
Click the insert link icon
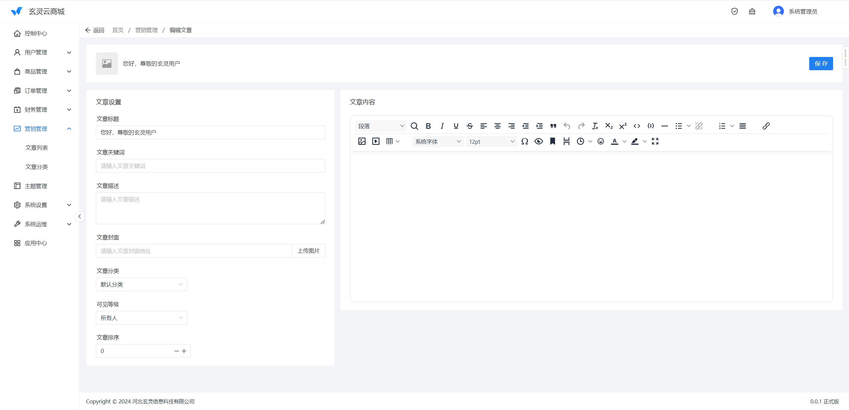pos(766,126)
